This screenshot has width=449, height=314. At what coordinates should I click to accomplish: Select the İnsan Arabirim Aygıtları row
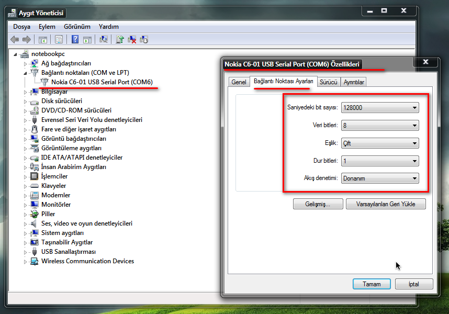click(x=74, y=167)
